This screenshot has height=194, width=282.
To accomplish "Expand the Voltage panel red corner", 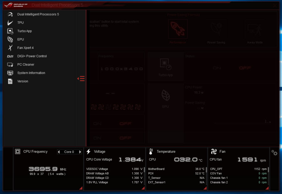I will [143, 188].
